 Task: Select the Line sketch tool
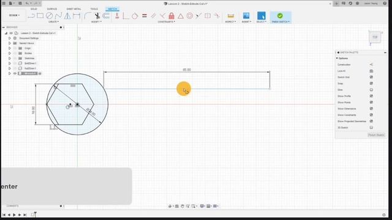(x=31, y=16)
